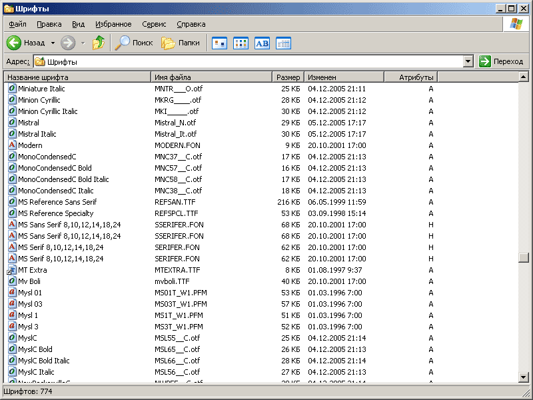Select the Mysl 3 font icon
The height and width of the screenshot is (400, 533).
click(x=12, y=327)
